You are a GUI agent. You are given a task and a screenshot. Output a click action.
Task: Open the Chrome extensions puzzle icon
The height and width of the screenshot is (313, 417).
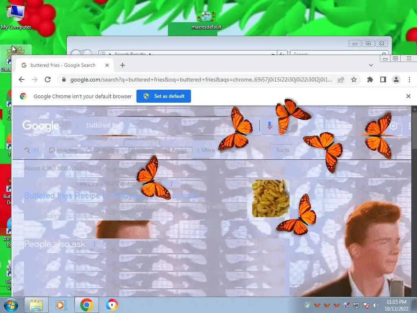[370, 79]
